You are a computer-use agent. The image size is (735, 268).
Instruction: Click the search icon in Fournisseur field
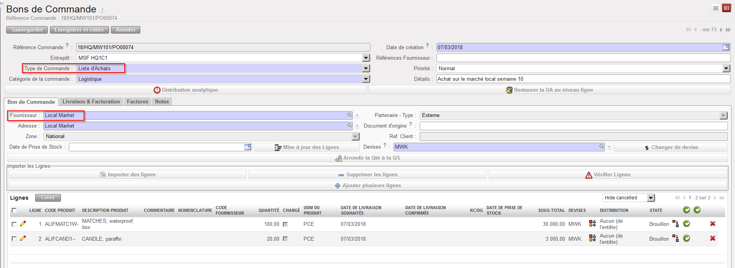coord(349,115)
